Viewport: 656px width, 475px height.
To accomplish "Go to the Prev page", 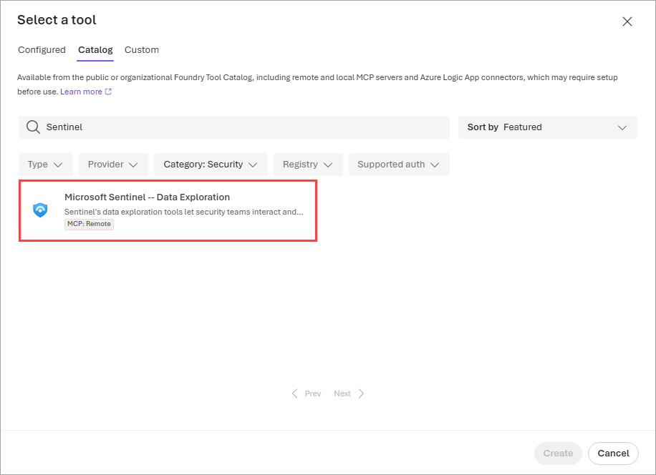I will click(307, 393).
